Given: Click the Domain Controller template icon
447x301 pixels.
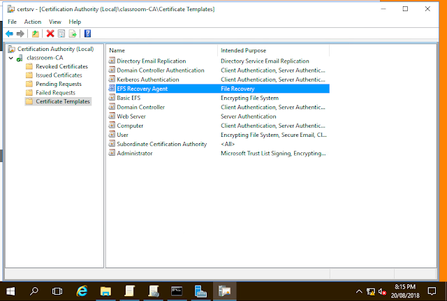Looking at the screenshot, I should tap(112, 107).
